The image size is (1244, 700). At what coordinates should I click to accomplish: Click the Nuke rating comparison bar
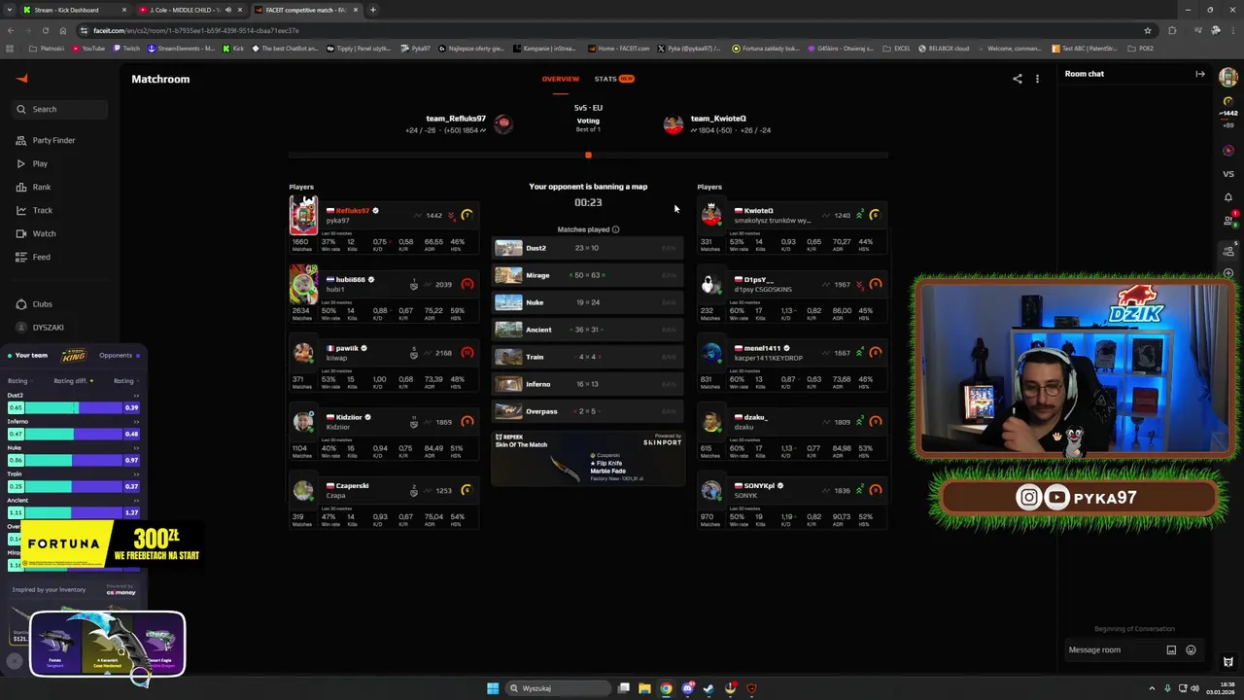(74, 460)
